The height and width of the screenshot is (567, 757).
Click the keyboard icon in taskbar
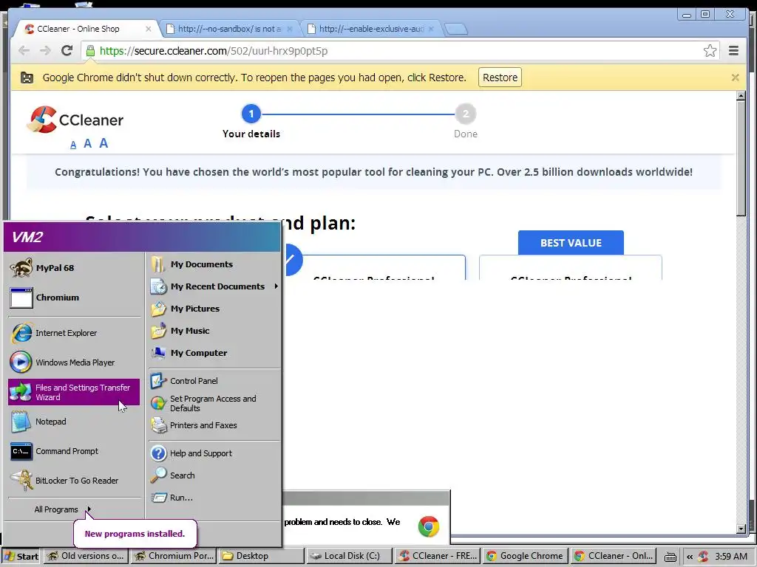(x=670, y=557)
